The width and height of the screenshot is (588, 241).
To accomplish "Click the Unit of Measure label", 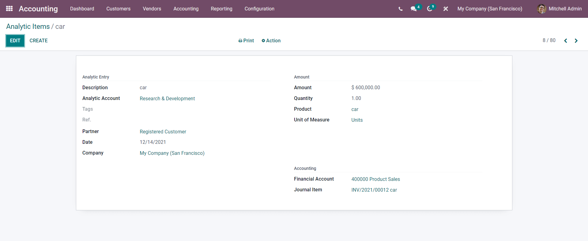I will [312, 120].
